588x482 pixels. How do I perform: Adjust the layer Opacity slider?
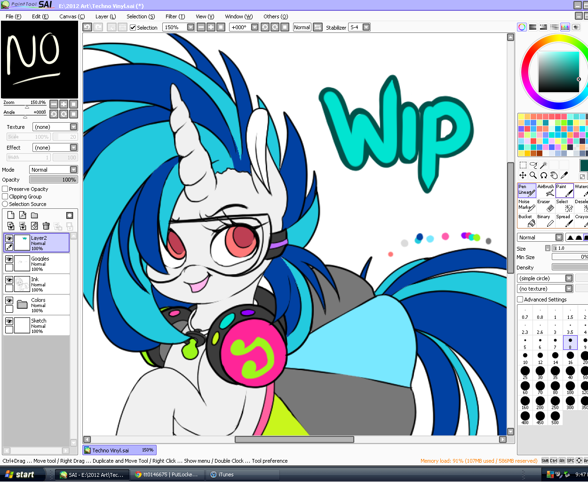53,180
